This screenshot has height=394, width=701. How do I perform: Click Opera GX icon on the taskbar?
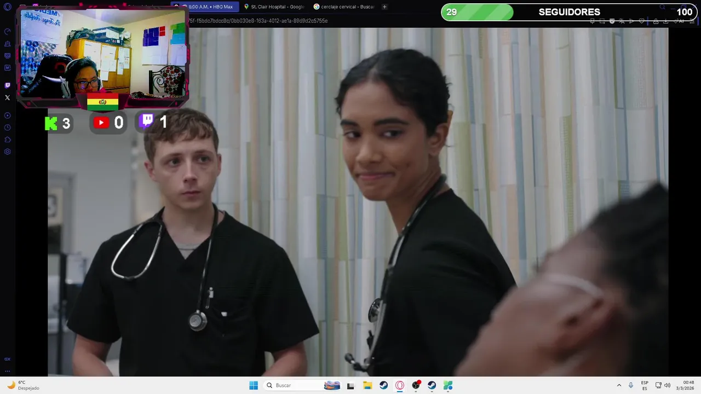(x=400, y=385)
